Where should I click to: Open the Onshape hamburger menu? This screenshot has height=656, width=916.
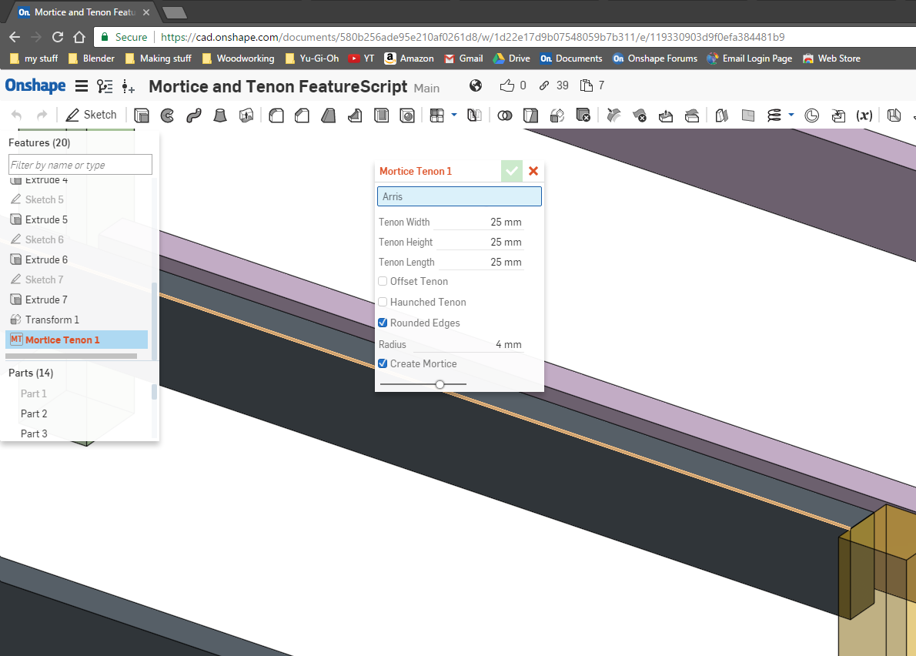coord(81,86)
